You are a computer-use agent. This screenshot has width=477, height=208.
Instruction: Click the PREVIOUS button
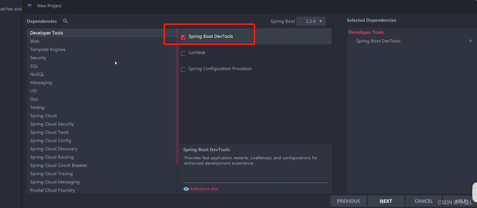[x=348, y=201]
